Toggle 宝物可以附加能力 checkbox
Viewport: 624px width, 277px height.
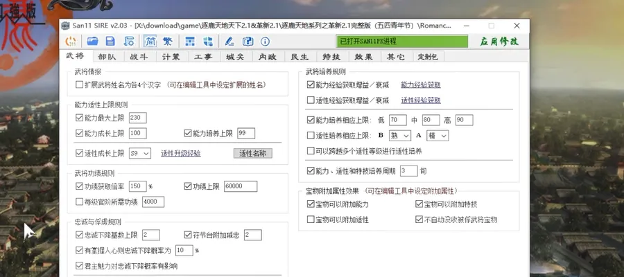pos(311,204)
